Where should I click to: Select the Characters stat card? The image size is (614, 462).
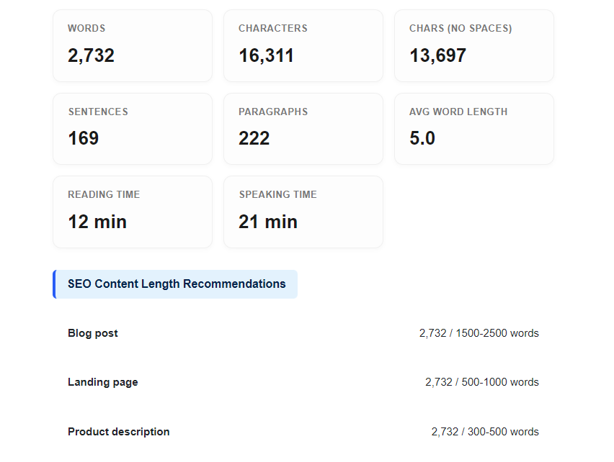coord(303,46)
